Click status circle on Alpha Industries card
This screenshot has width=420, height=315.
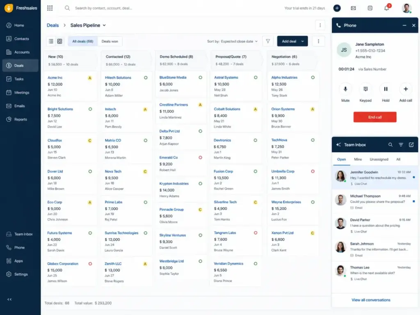tap(313, 78)
